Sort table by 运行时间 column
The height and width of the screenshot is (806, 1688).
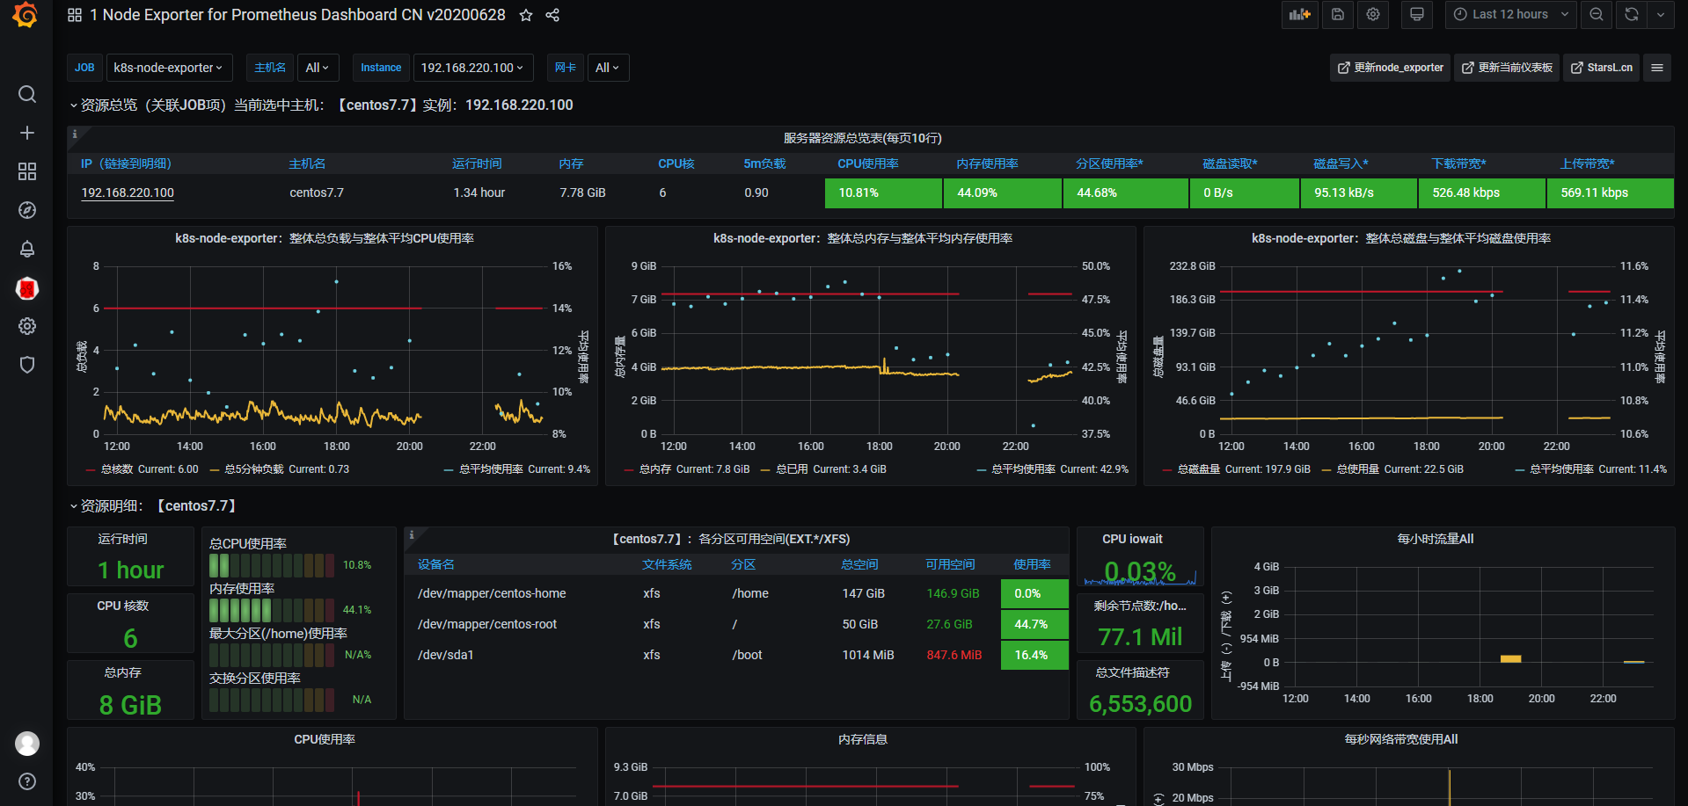click(x=477, y=163)
